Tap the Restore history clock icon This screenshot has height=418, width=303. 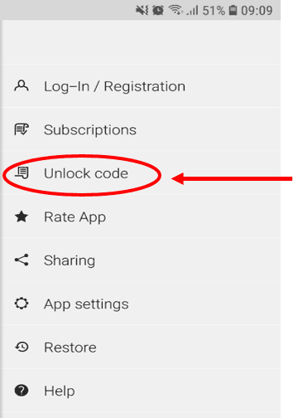coord(22,347)
